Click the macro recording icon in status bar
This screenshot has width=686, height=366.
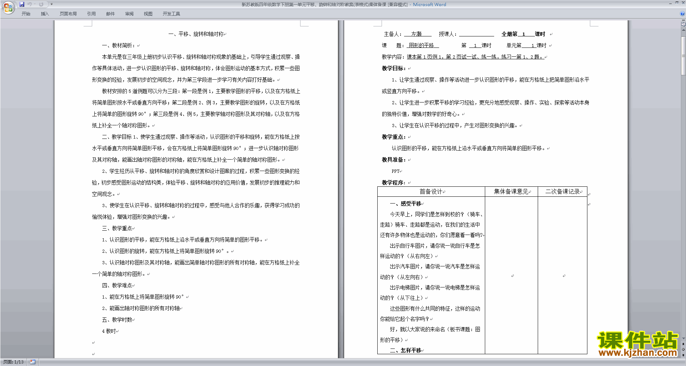[33, 362]
